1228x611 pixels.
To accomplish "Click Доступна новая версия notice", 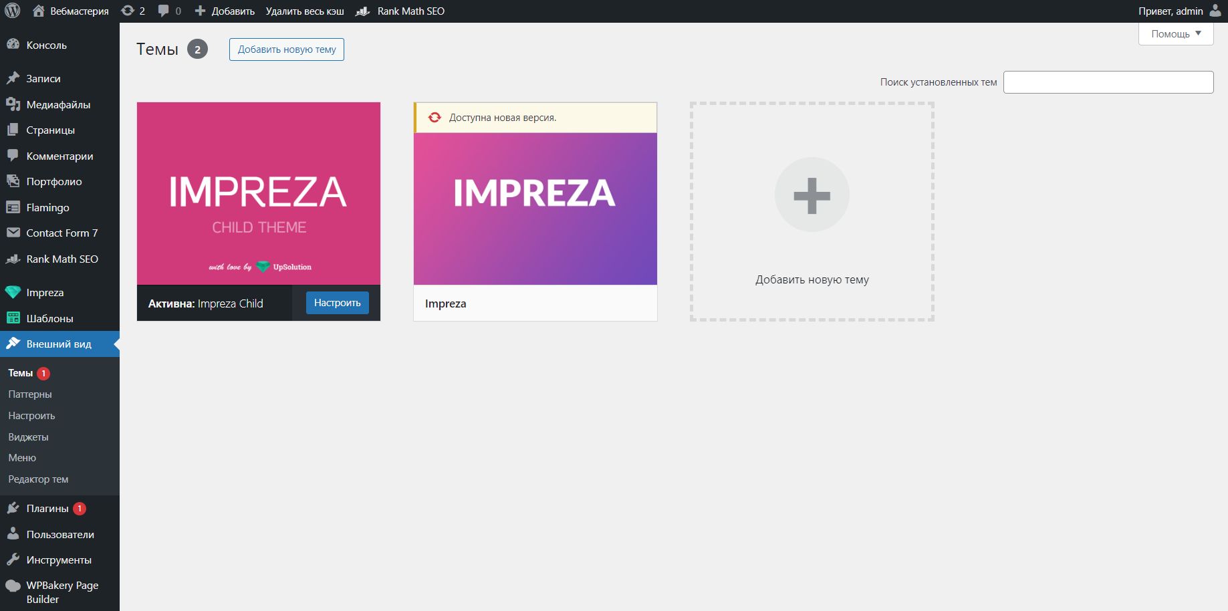I will point(535,118).
